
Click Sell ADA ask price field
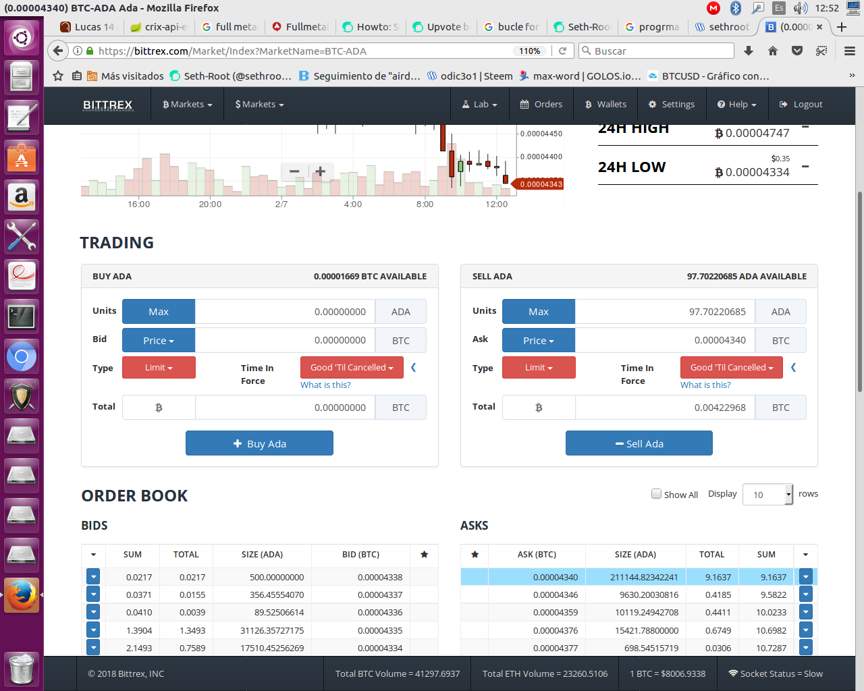665,340
